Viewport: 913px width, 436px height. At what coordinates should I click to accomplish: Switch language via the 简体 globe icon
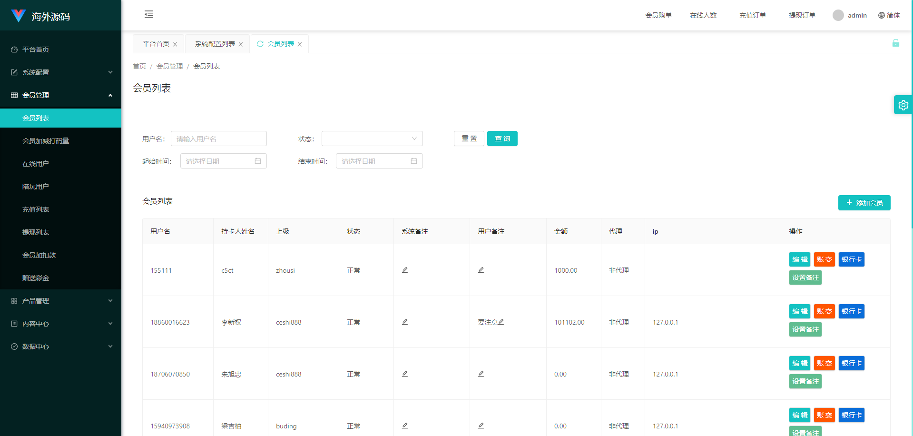point(882,15)
